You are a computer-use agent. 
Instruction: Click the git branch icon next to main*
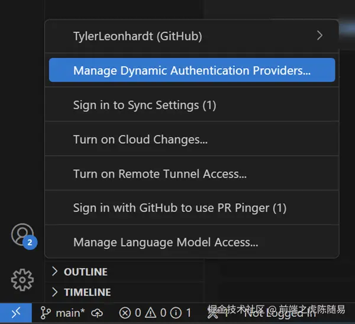pos(46,313)
